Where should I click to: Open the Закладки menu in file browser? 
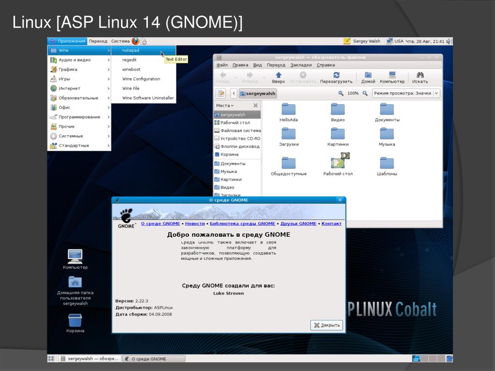[x=301, y=65]
